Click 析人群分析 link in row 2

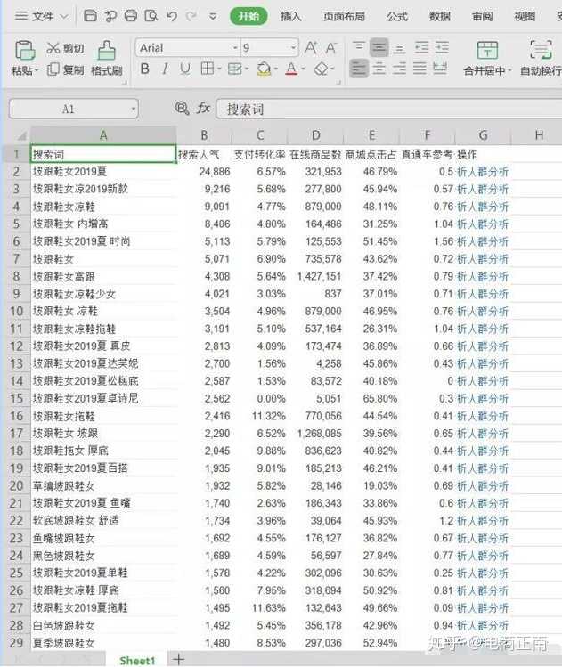[483, 172]
